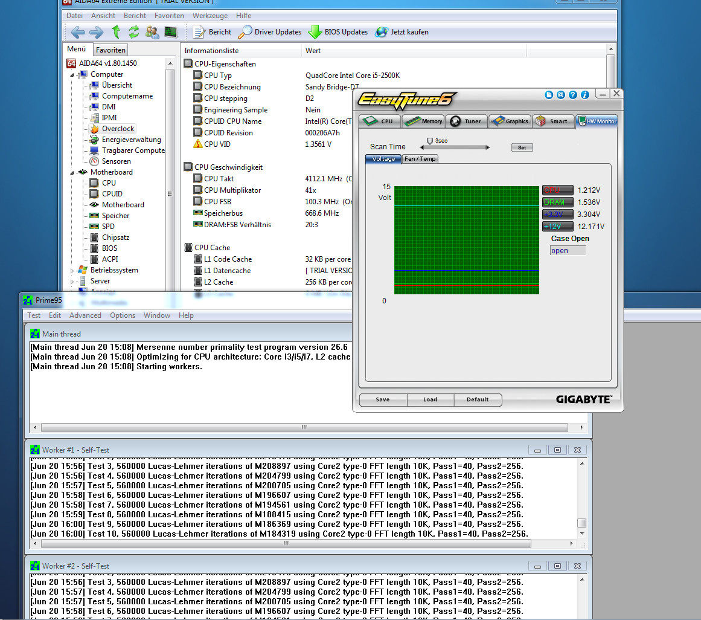Switch to EasyTune6 Tuner tab

point(466,121)
